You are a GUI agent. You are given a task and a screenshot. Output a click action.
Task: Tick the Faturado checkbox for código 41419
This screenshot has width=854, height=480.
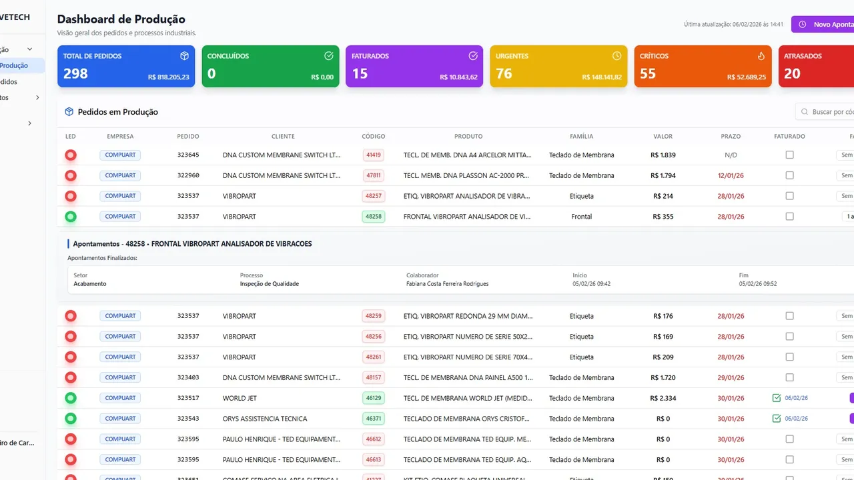[x=790, y=155]
